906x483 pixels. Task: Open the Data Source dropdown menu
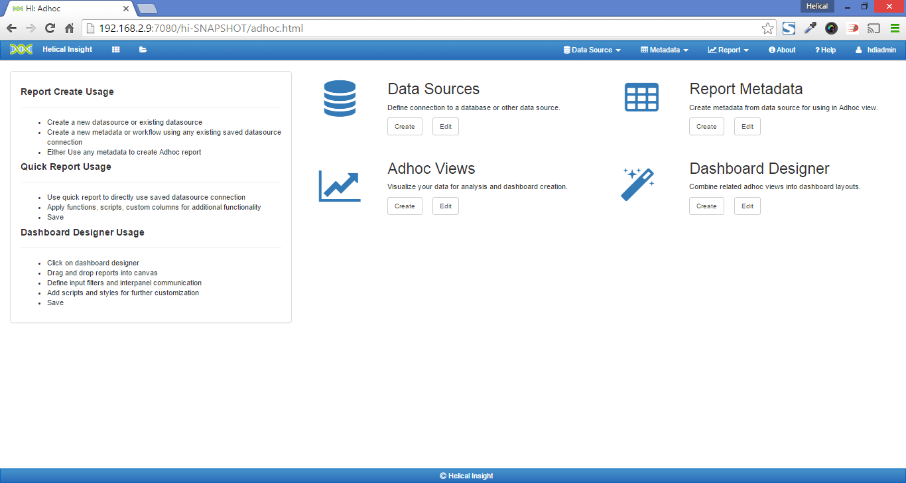(592, 50)
